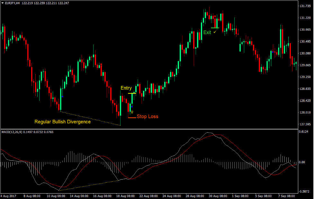Click the 4 Aug 2017 time axis label

coord(7,195)
